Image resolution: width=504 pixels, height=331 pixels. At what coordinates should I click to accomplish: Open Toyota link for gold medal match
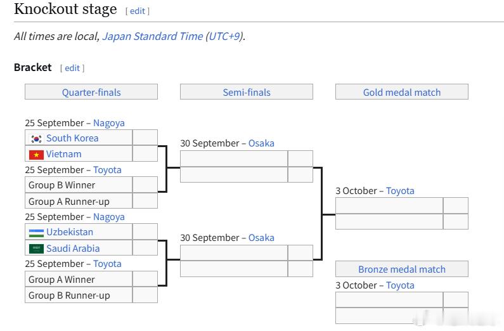tap(400, 191)
